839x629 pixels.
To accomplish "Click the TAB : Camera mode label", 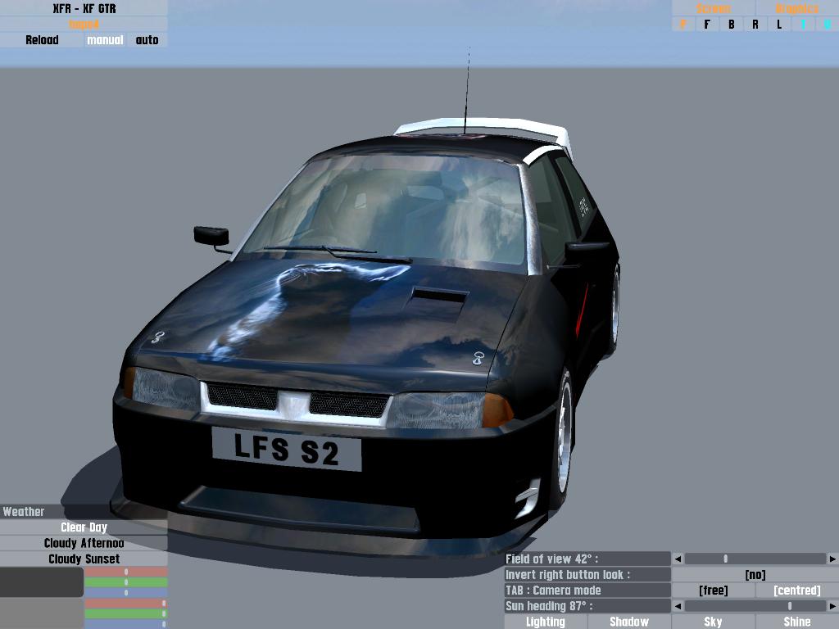I will point(587,591).
